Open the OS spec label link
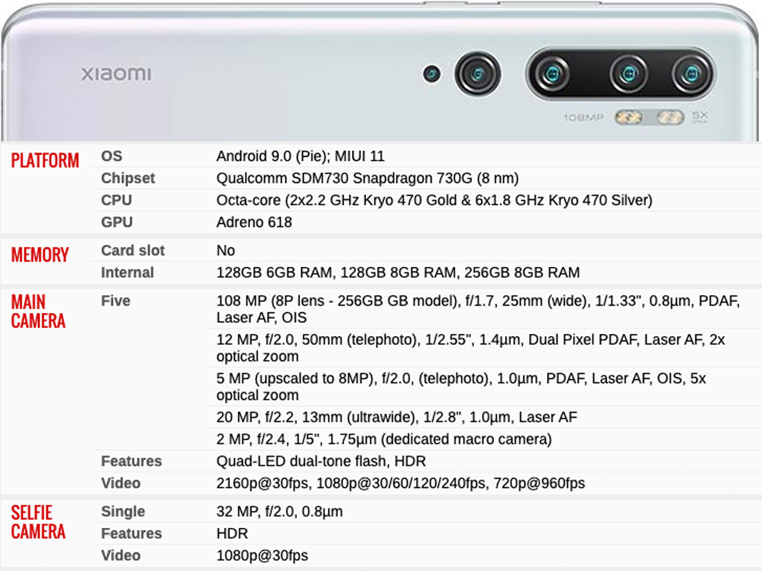The width and height of the screenshot is (762, 571). pyautogui.click(x=112, y=156)
